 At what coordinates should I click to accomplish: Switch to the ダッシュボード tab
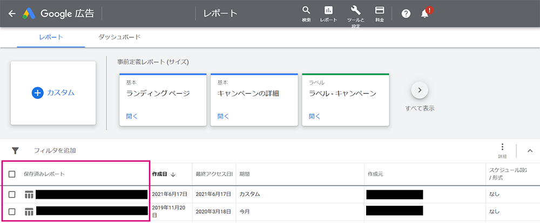click(119, 37)
